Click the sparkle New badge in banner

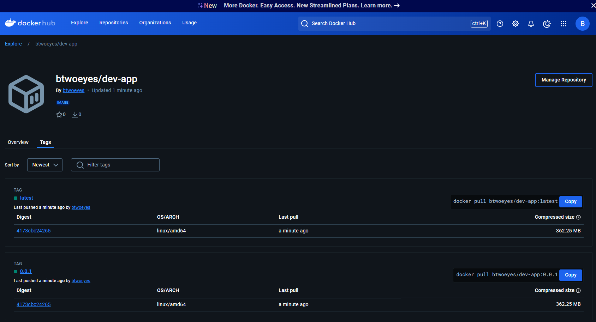[207, 5]
